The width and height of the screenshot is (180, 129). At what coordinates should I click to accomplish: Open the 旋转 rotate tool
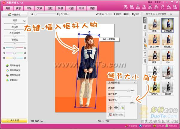[x=150, y=7]
